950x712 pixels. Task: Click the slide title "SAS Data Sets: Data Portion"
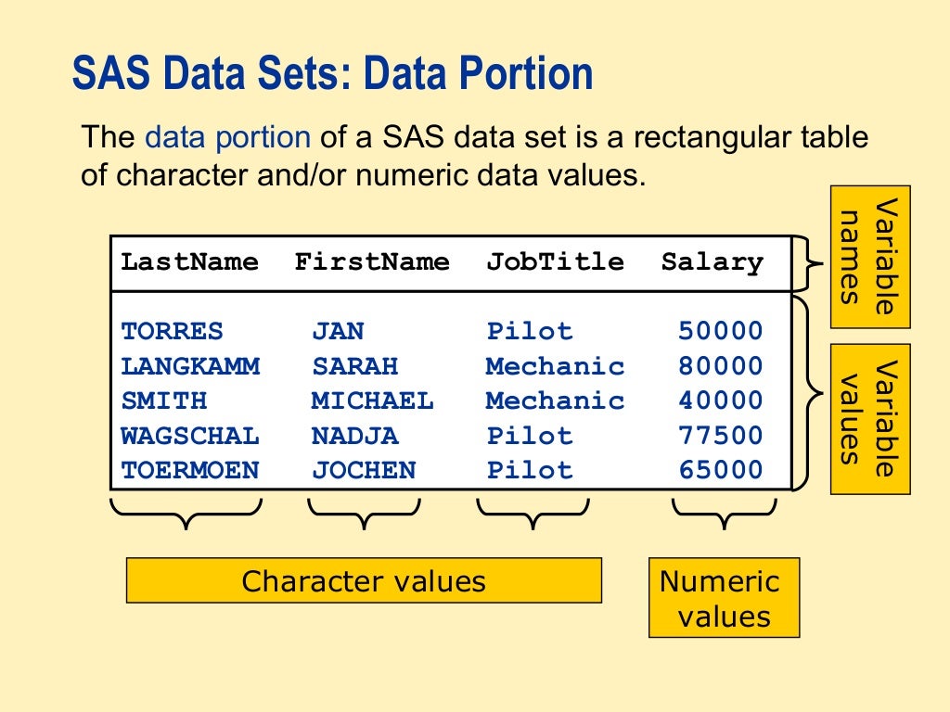point(332,73)
